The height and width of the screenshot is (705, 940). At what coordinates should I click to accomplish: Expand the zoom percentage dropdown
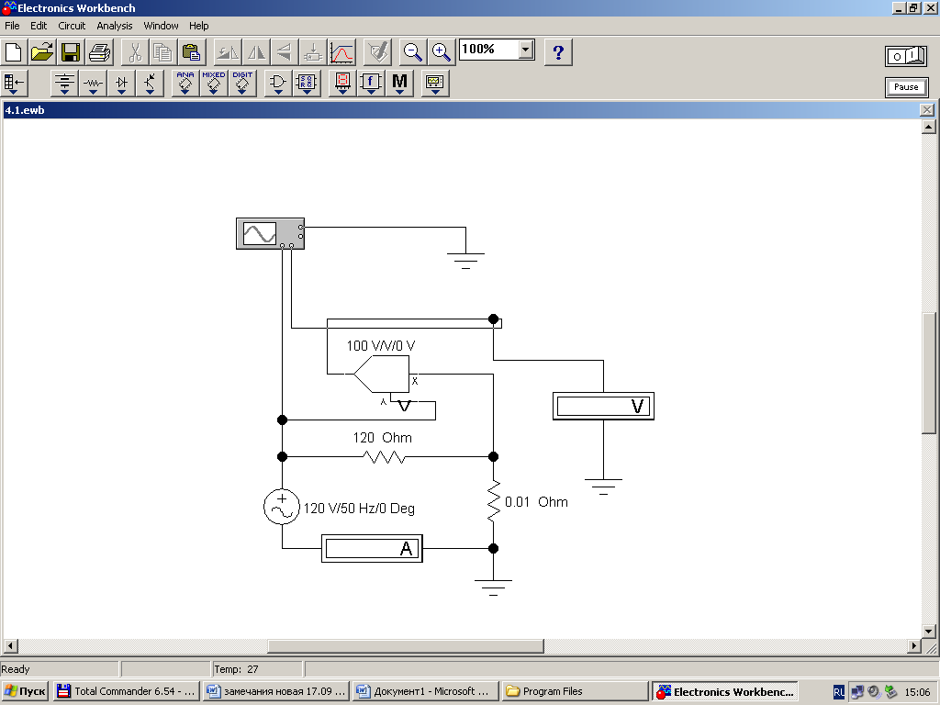pyautogui.click(x=526, y=50)
